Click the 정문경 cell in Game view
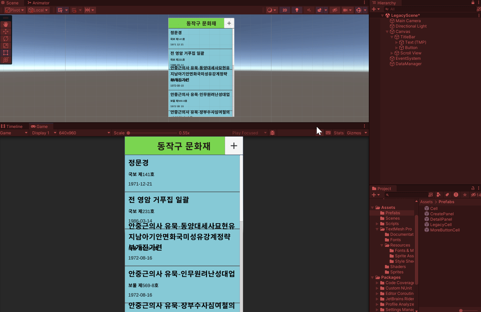 pyautogui.click(x=182, y=173)
